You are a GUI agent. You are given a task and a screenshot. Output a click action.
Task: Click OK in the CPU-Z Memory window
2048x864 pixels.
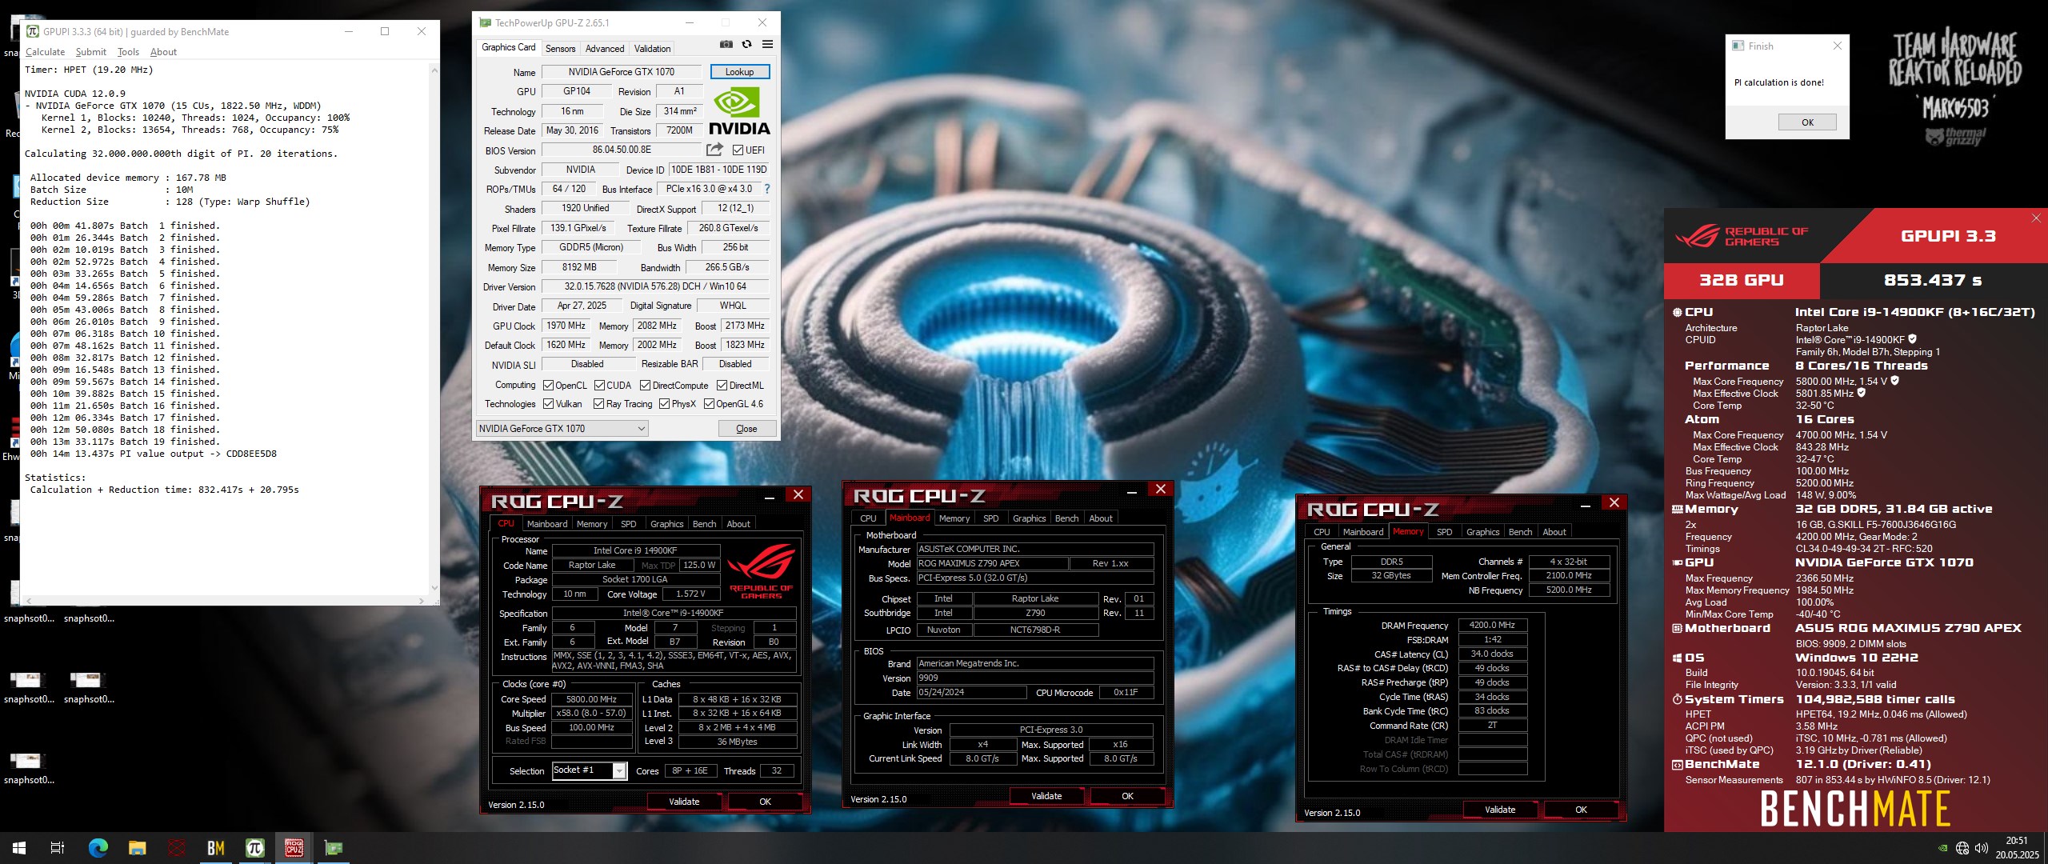coord(1581,810)
